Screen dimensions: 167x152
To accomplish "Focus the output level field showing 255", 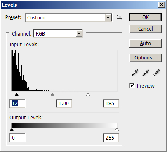I will point(111,138).
